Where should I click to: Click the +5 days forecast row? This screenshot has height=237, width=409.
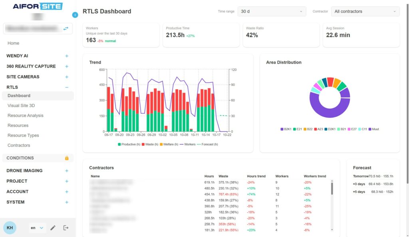click(373, 192)
